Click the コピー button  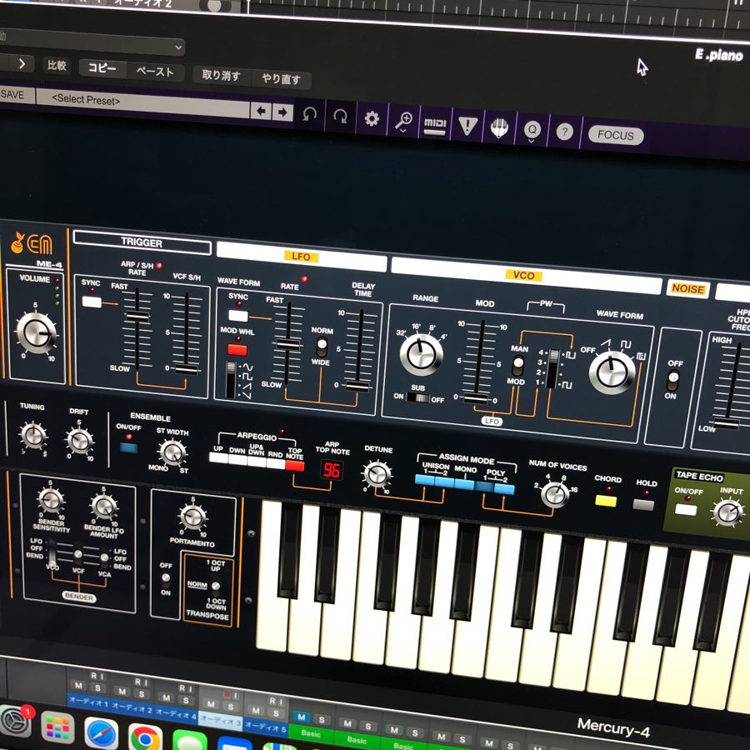[102, 68]
